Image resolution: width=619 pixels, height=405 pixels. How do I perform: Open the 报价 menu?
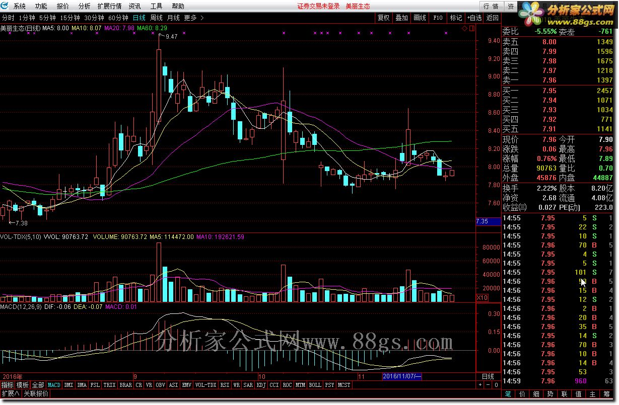click(63, 6)
